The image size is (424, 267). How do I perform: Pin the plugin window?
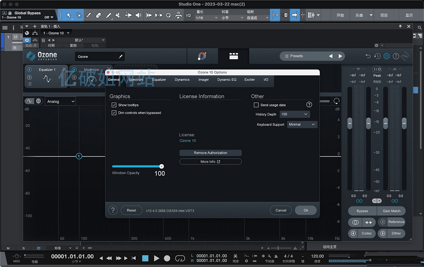click(x=400, y=26)
